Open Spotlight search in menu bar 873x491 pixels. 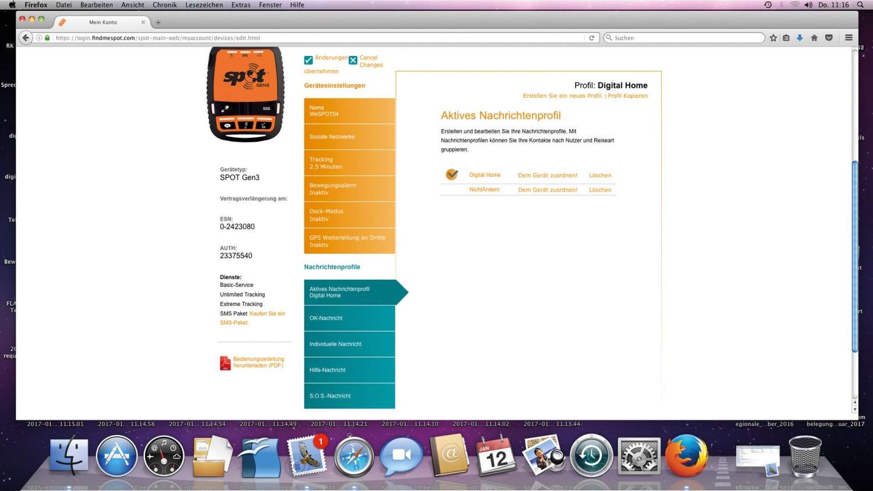click(860, 5)
